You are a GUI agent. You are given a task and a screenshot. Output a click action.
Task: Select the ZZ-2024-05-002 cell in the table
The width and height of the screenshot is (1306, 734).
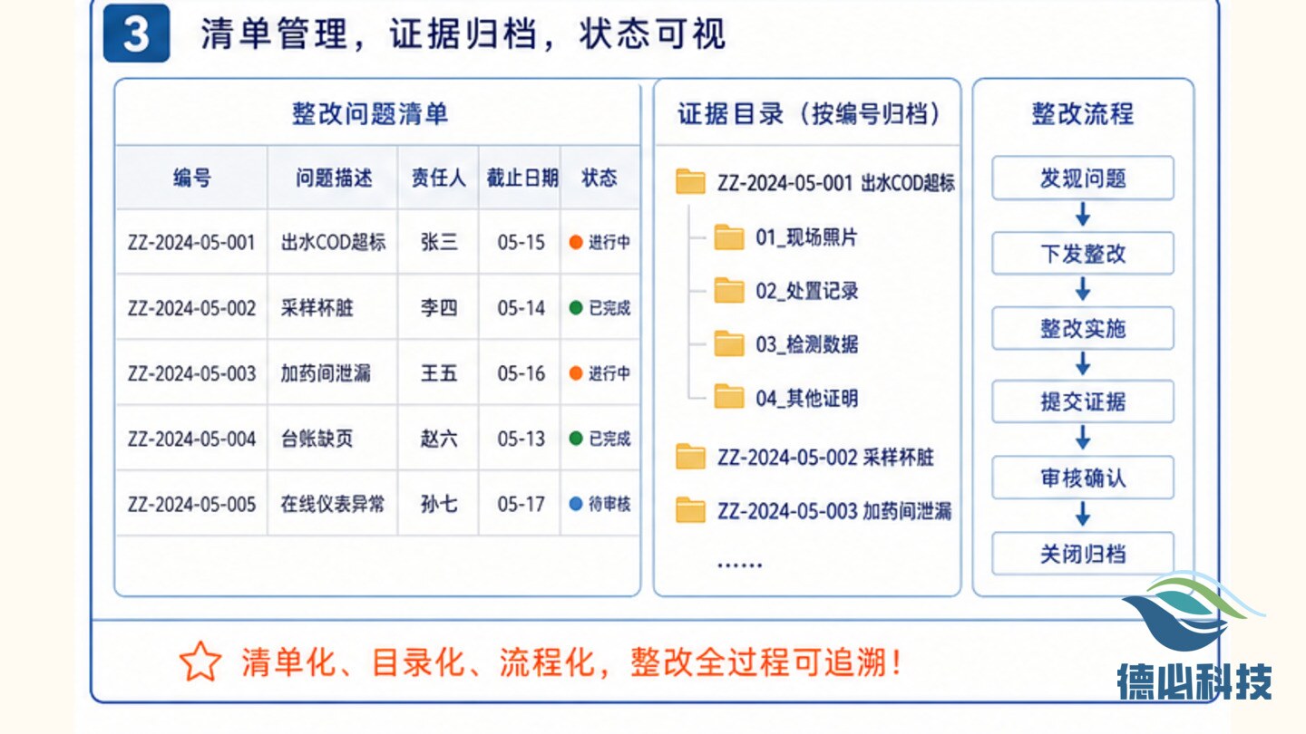click(x=191, y=308)
